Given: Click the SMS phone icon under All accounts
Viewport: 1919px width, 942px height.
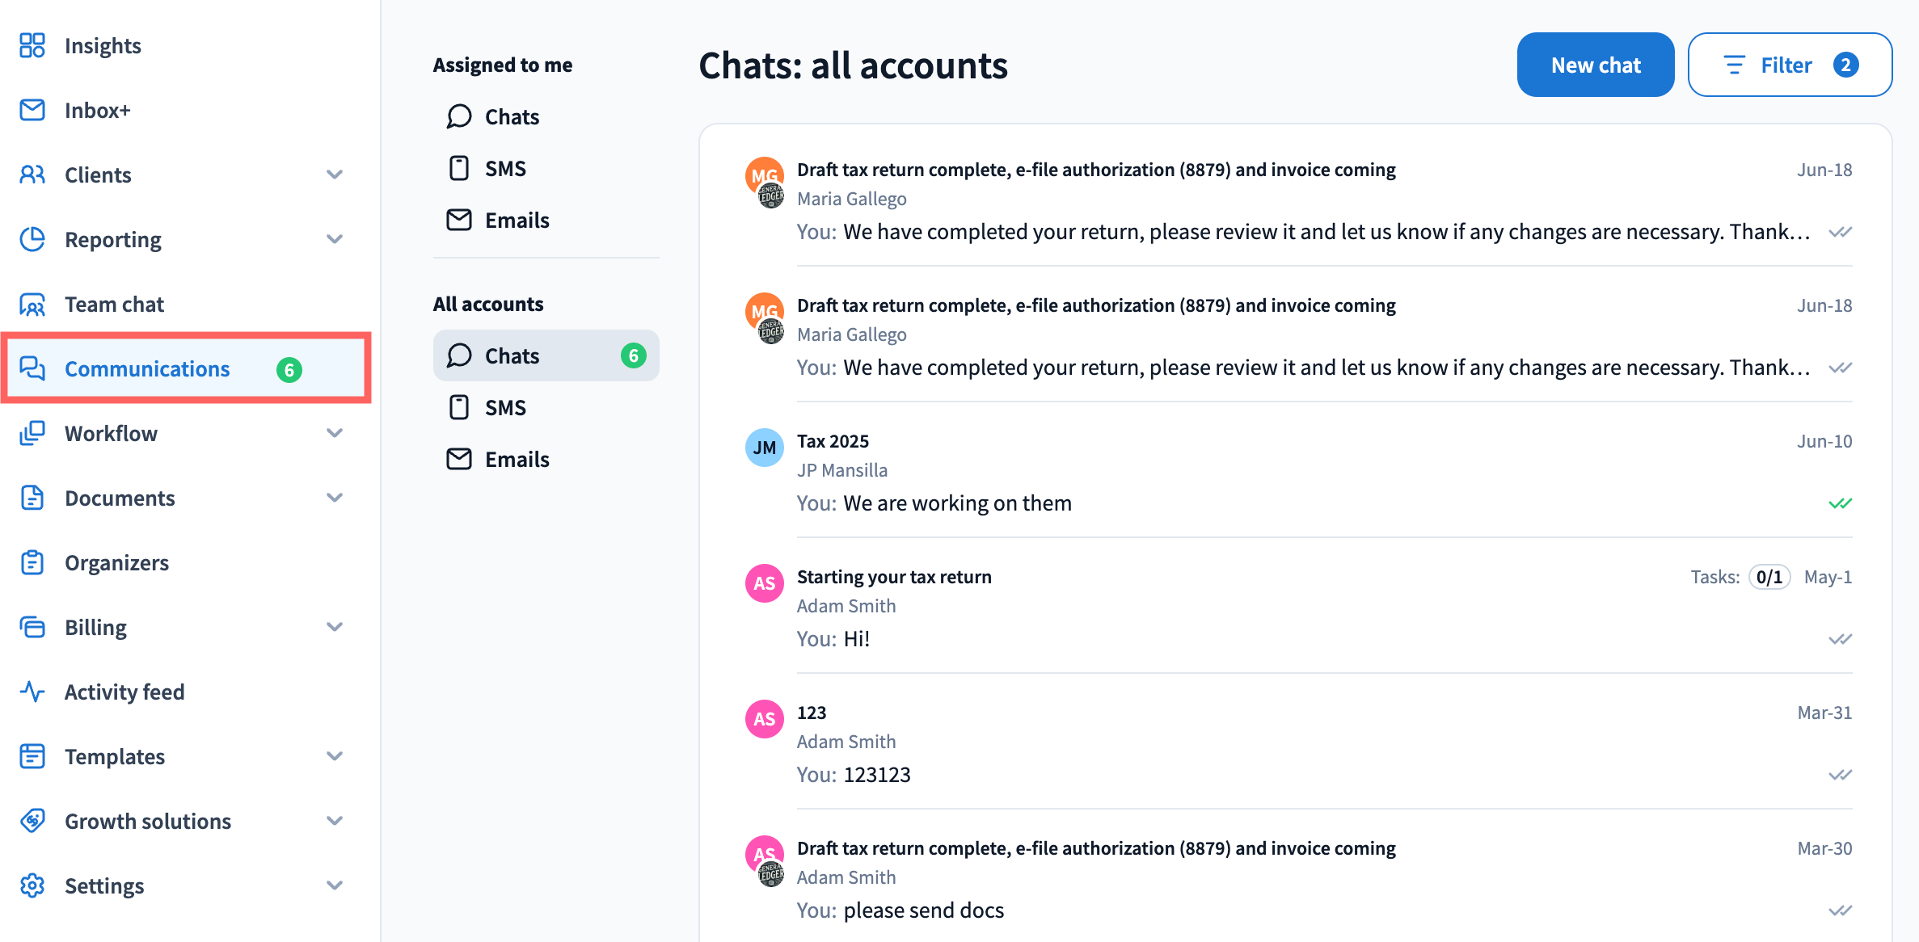Looking at the screenshot, I should 459,407.
